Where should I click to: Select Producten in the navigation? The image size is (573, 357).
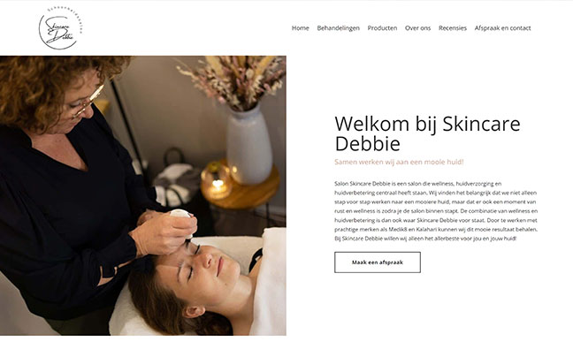pos(382,28)
